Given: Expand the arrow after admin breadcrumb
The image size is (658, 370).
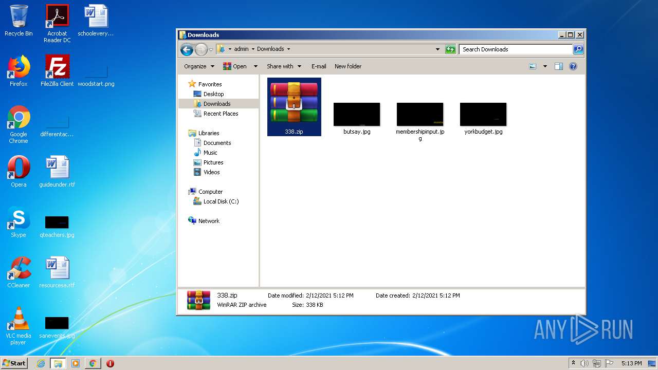Looking at the screenshot, I should tap(253, 49).
